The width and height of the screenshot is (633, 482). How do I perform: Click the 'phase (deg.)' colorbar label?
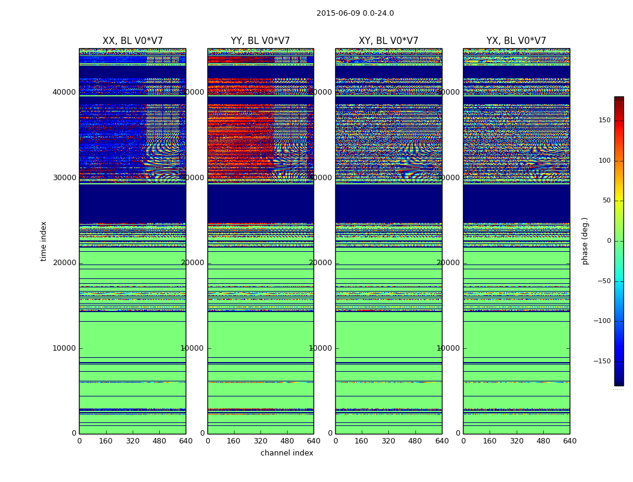585,241
